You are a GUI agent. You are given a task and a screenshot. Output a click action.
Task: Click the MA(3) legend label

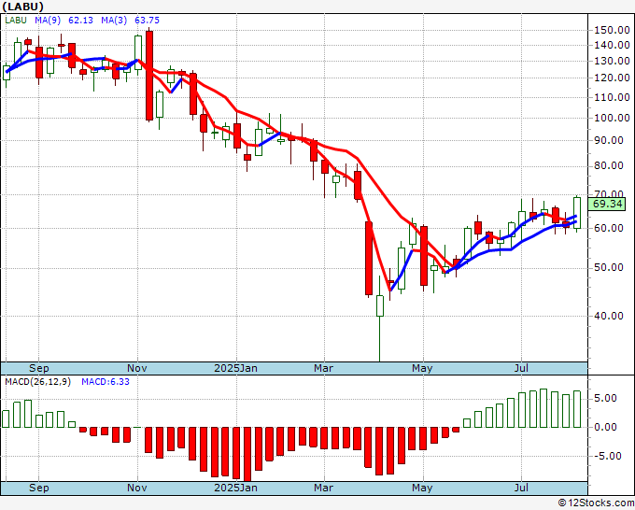click(114, 21)
